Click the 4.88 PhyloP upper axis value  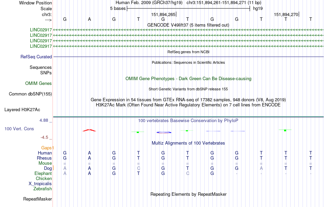(x=44, y=120)
